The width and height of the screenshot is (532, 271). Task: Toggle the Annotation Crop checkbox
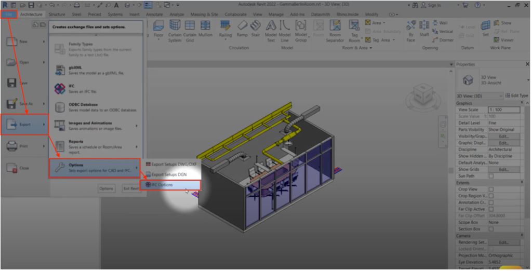491,202
